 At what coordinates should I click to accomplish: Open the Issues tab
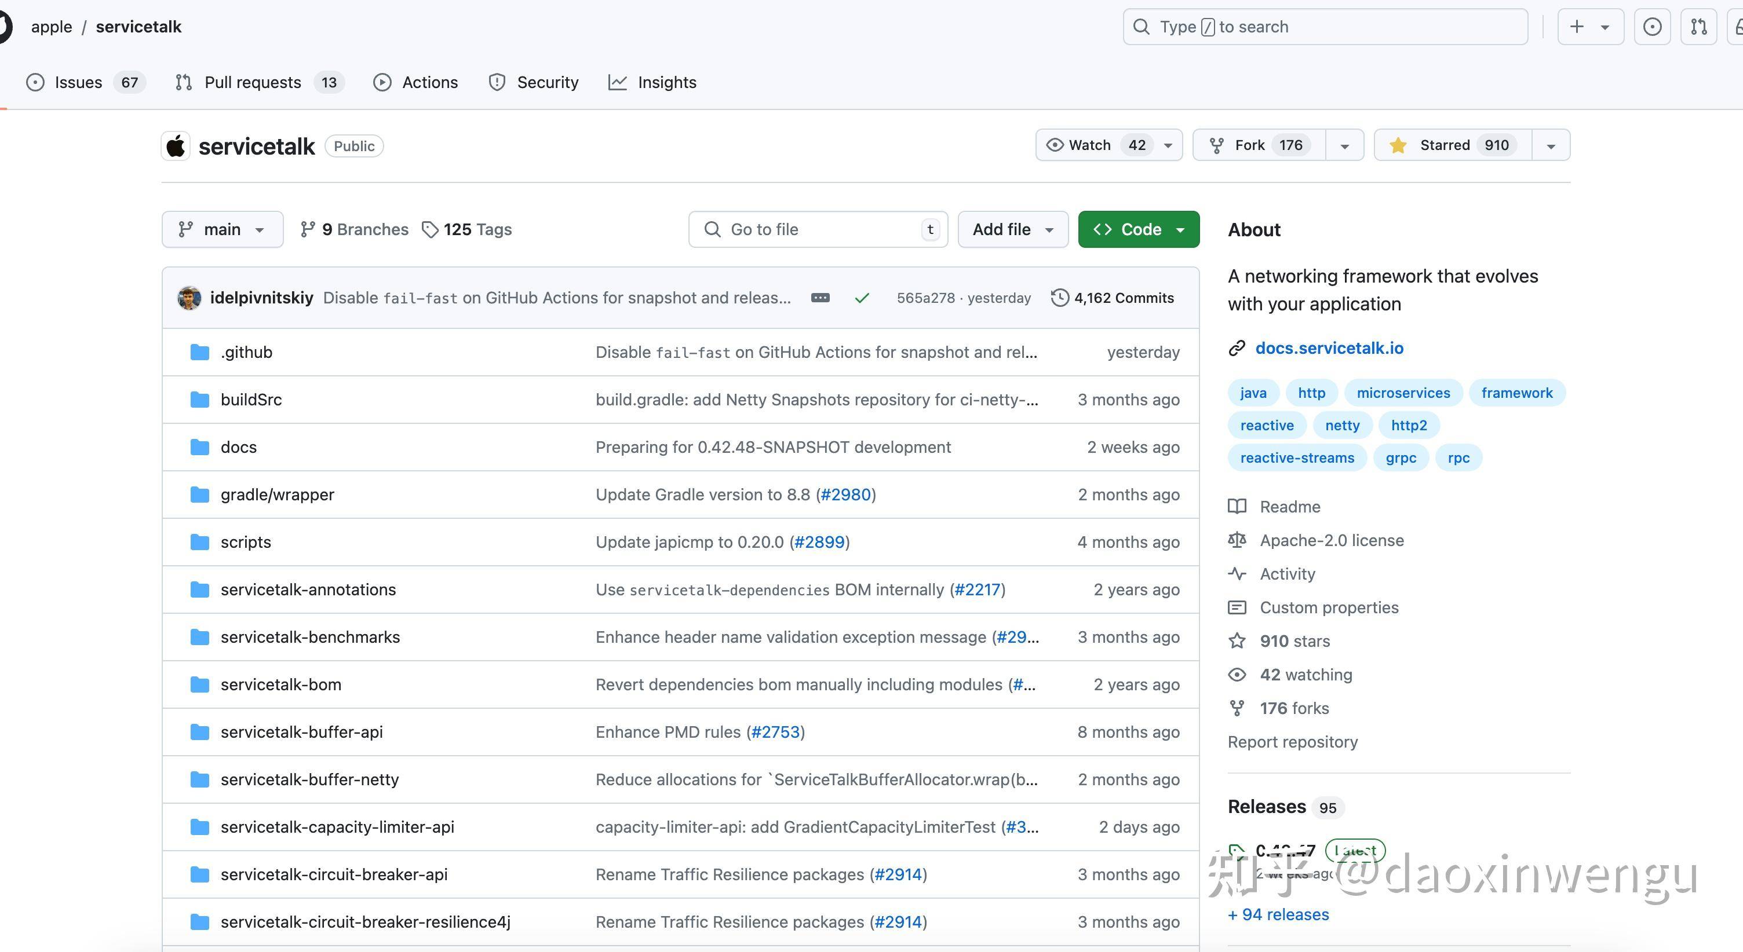tap(85, 82)
